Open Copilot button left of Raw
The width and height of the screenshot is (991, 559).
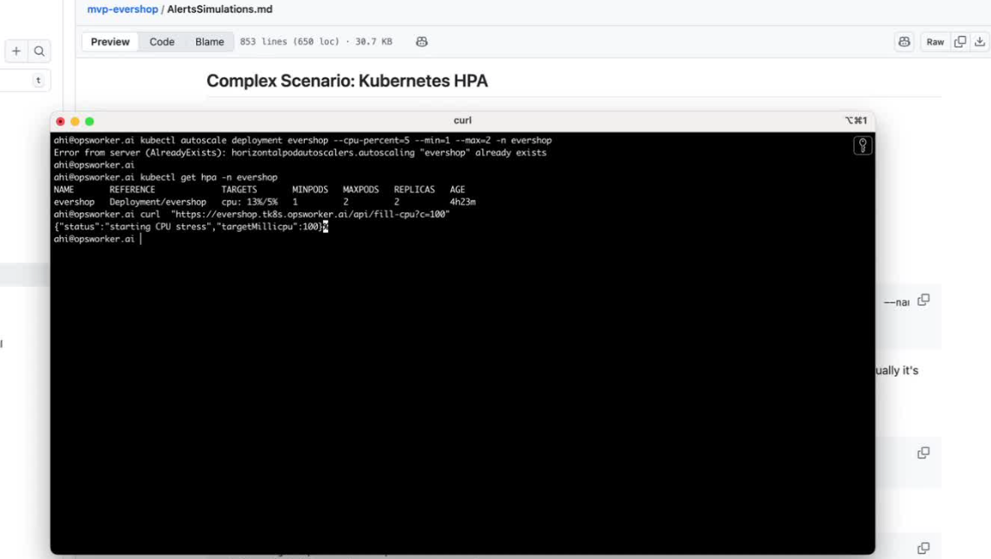tap(904, 42)
